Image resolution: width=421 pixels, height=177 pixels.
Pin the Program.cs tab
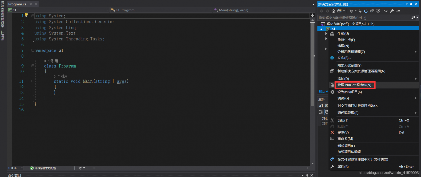(30, 4)
